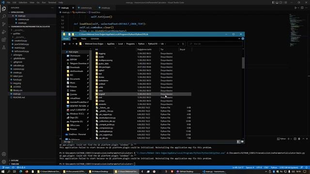Select the site-packages folder in file list

pyautogui.click(x=105, y=67)
